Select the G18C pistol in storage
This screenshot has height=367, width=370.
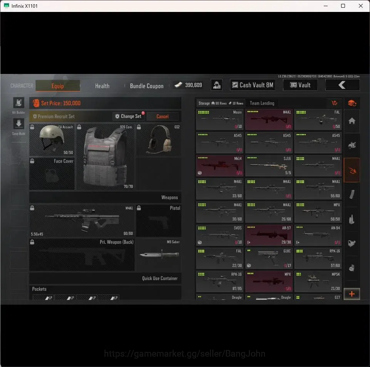(x=269, y=258)
